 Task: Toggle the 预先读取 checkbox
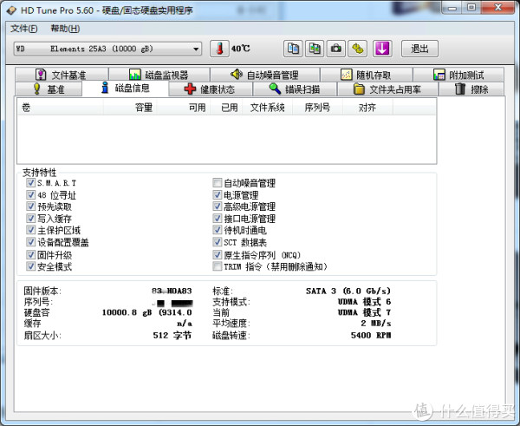[31, 206]
